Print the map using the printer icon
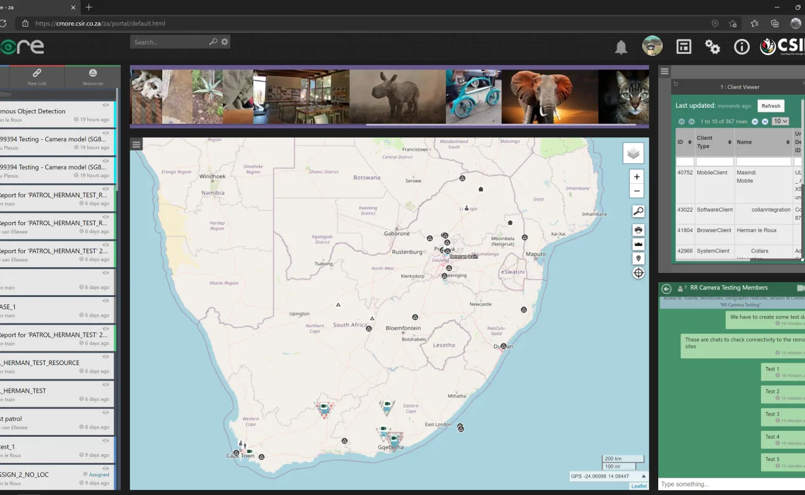 tap(638, 230)
